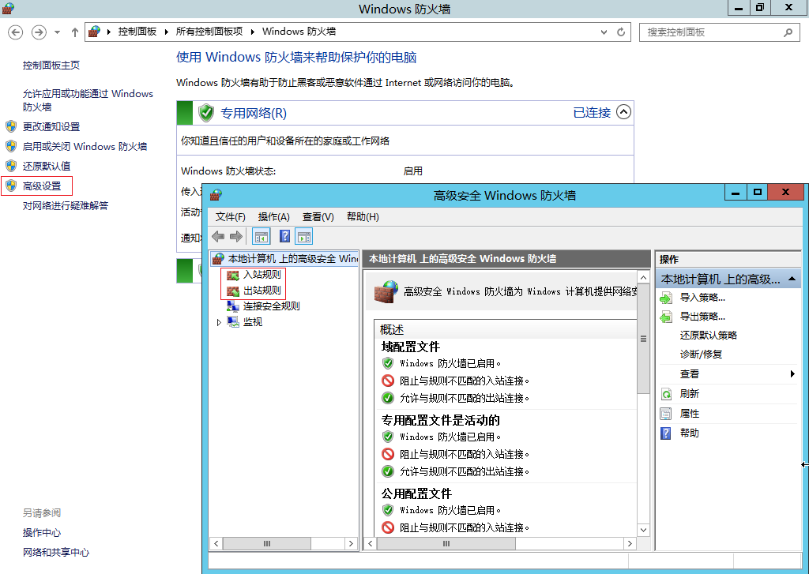Click 导入策略 import policy action
Viewport: 809px width, 574px height.
click(x=702, y=298)
